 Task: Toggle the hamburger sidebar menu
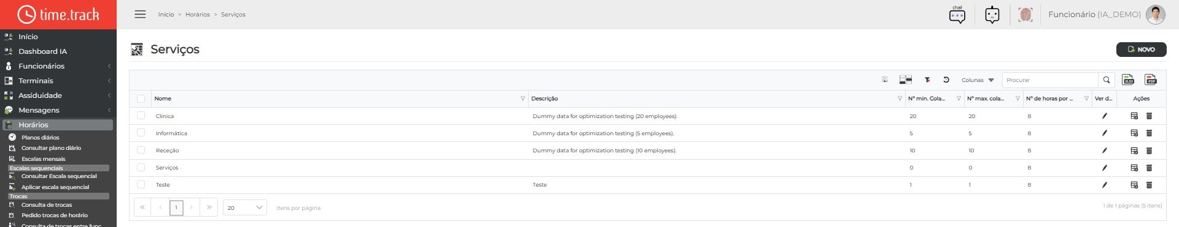pyautogui.click(x=140, y=14)
